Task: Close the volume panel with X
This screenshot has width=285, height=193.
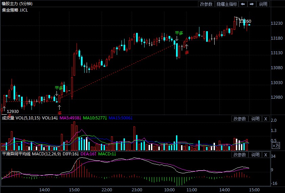Action: (x=266, y=119)
